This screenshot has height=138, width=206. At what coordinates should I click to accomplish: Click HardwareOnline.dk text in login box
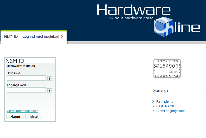click(x=21, y=66)
